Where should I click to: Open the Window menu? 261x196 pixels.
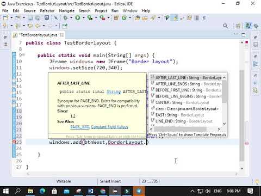coord(130,11)
